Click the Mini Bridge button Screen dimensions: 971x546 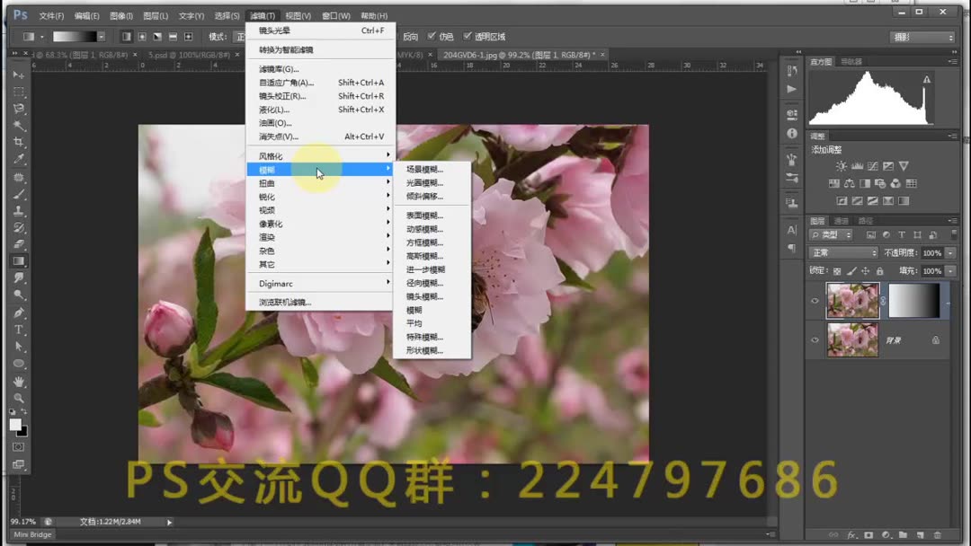point(31,533)
